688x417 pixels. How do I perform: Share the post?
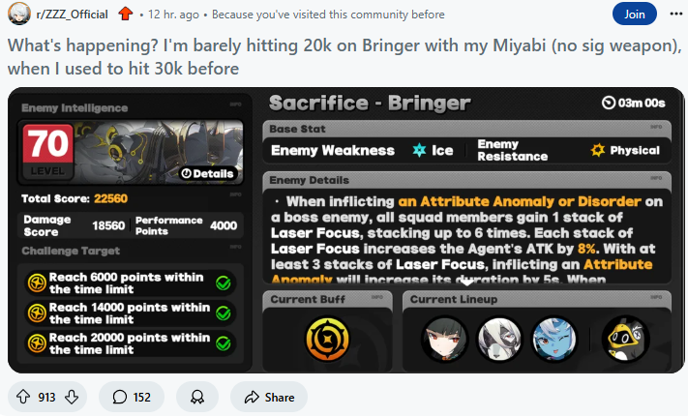pyautogui.click(x=269, y=397)
